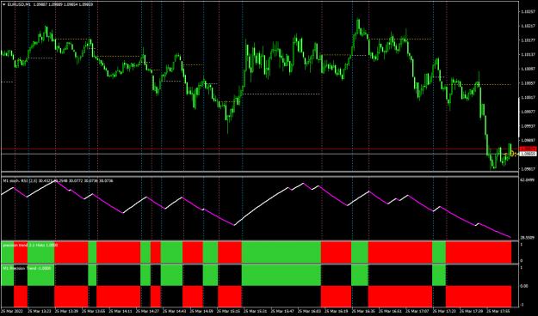538x316 pixels.
Task: Click the 1.09897 price scale label
Action: pyautogui.click(x=529, y=140)
